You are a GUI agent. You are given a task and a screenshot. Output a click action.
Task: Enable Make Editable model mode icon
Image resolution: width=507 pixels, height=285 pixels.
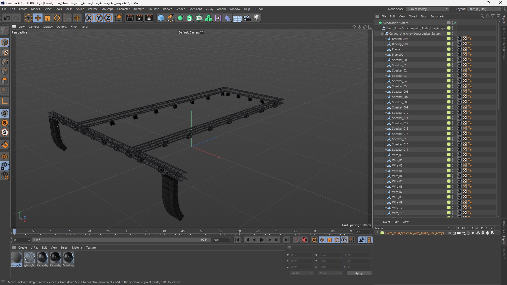[5, 31]
